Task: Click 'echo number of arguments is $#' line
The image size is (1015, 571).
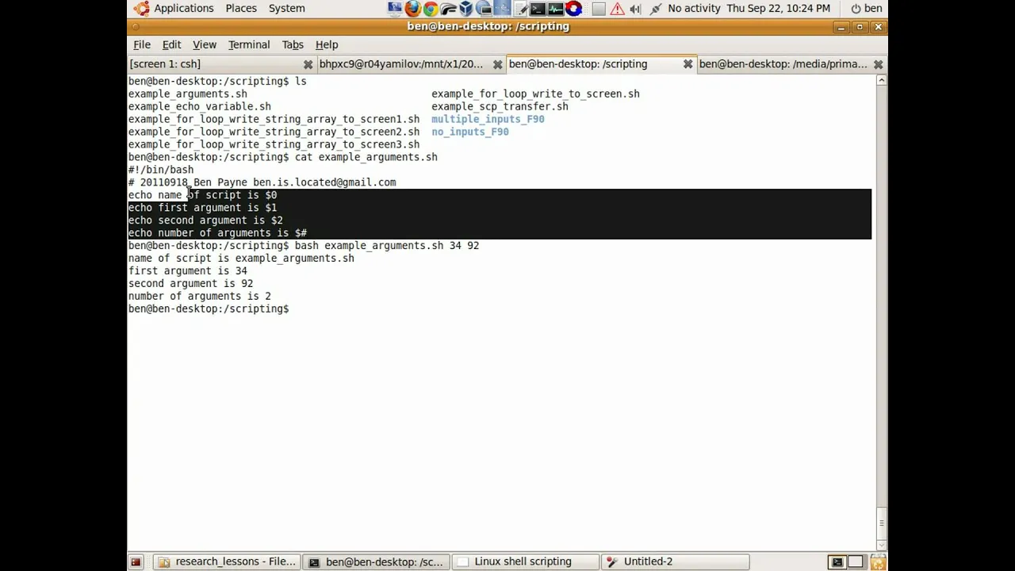Action: [217, 233]
